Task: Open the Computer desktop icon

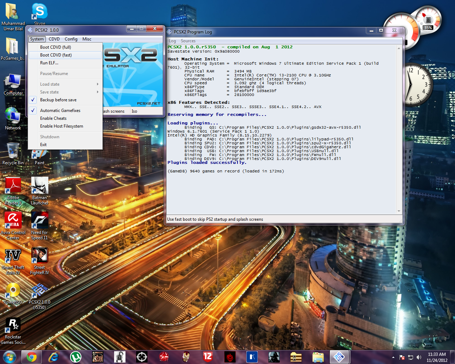Action: click(x=13, y=85)
